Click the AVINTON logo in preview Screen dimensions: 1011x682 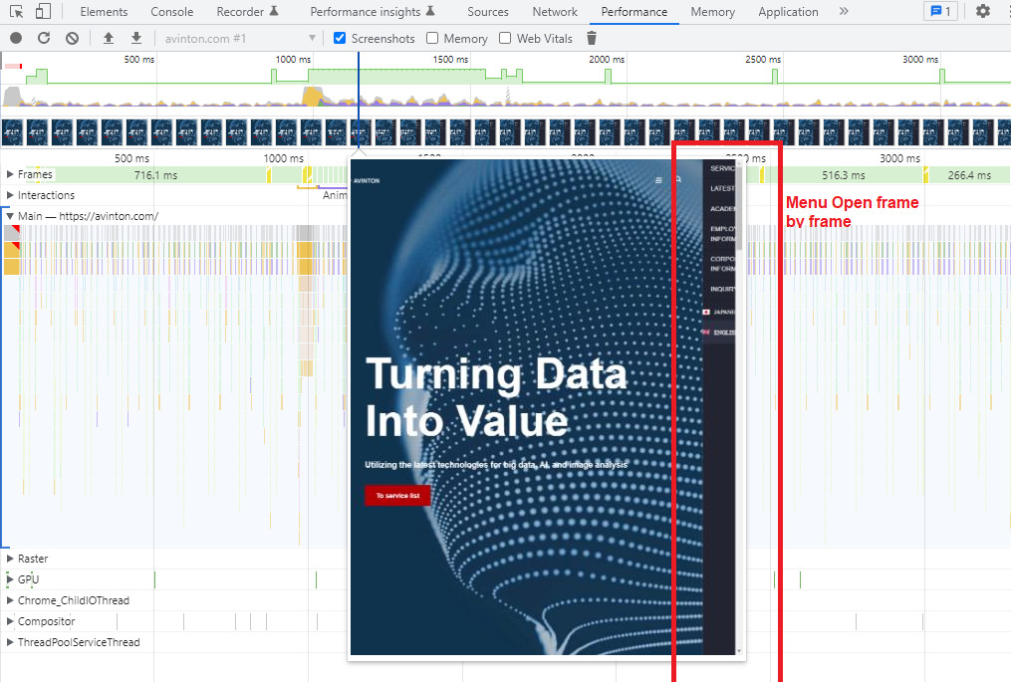coord(367,180)
